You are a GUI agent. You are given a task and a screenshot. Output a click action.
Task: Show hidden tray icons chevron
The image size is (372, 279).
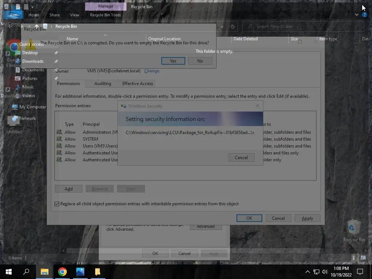[307, 272]
